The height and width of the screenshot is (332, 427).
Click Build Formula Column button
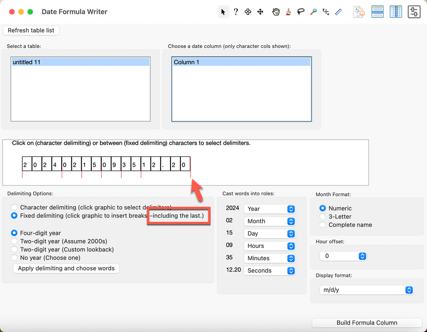point(367,323)
